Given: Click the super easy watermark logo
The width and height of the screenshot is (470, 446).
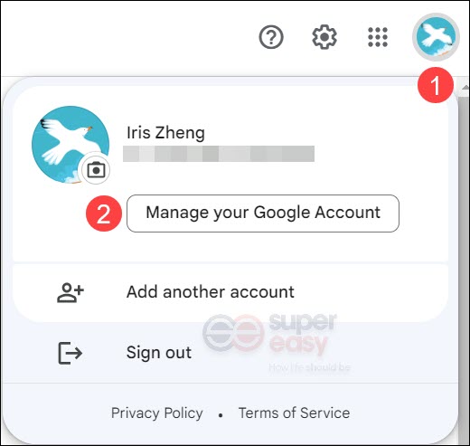Looking at the screenshot, I should coord(269,342).
